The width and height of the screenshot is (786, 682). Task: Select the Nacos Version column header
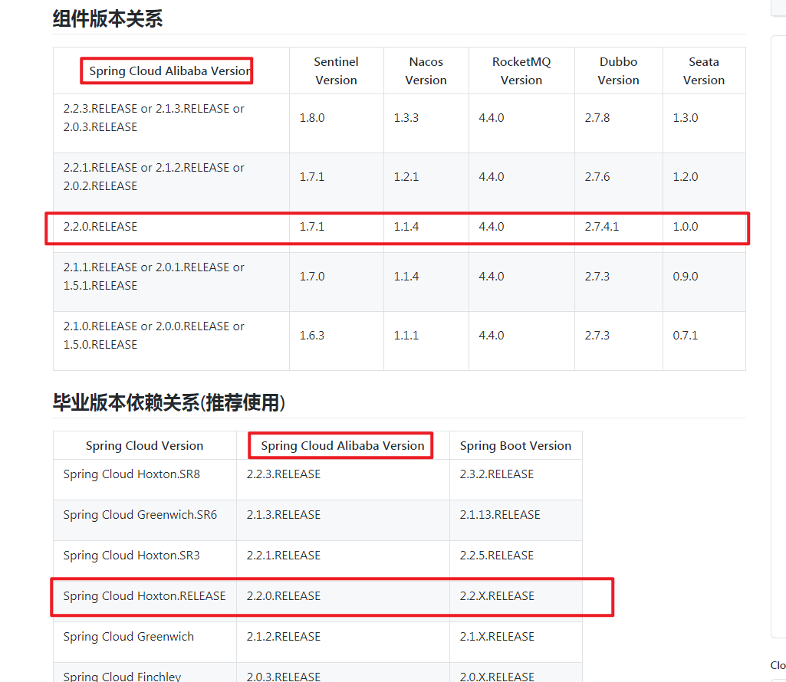tap(426, 70)
